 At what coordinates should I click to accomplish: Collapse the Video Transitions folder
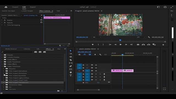point(2,66)
